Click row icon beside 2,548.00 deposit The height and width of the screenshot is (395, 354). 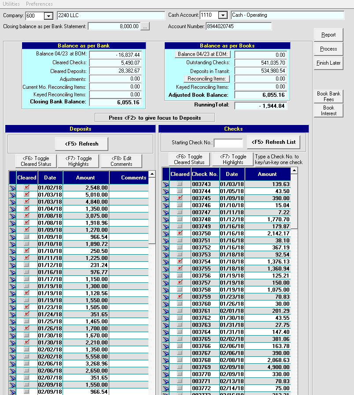point(12,188)
